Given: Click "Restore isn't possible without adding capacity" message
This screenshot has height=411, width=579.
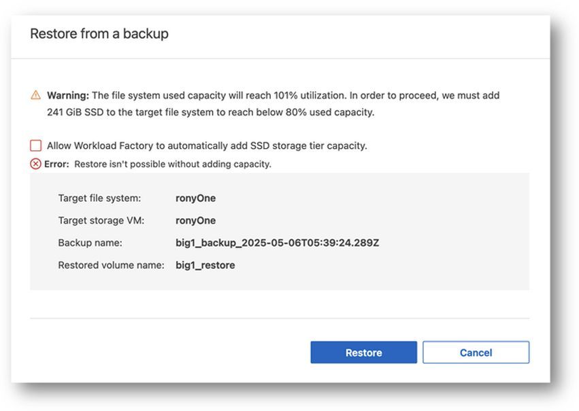Looking at the screenshot, I should [x=172, y=164].
